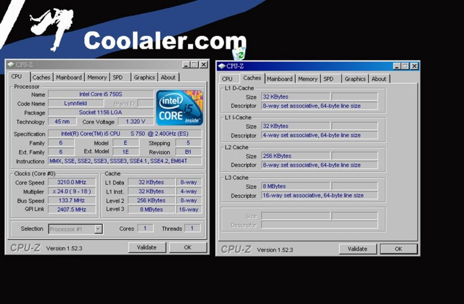Open Memory tab in left CPU-Z window
Viewport: 464px width, 304px height.
click(x=97, y=77)
